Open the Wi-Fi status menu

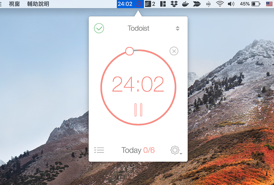point(220,4)
